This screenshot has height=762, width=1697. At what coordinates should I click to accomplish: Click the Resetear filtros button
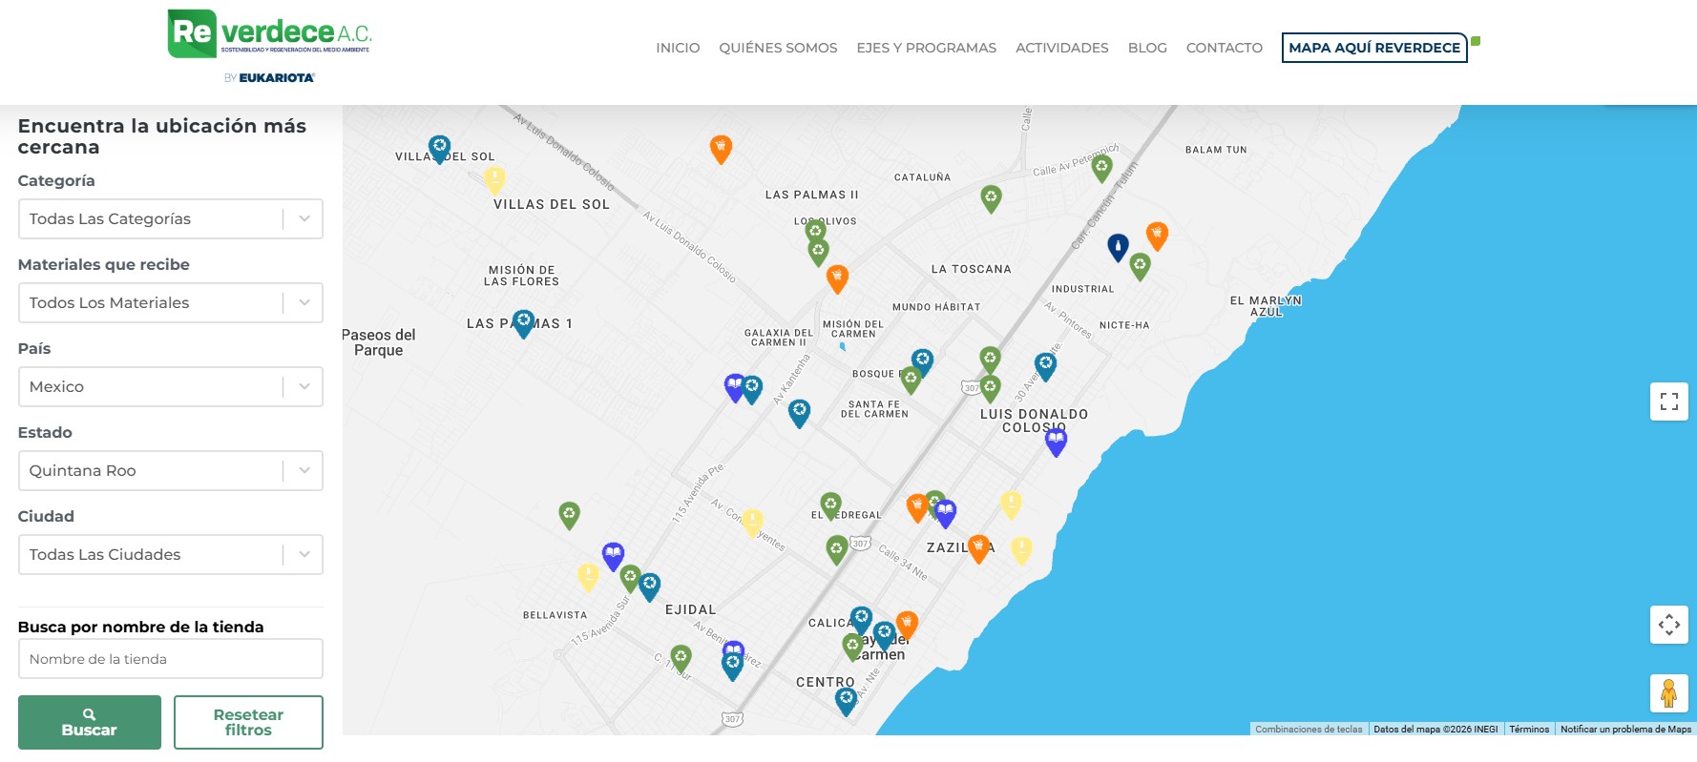click(x=248, y=722)
